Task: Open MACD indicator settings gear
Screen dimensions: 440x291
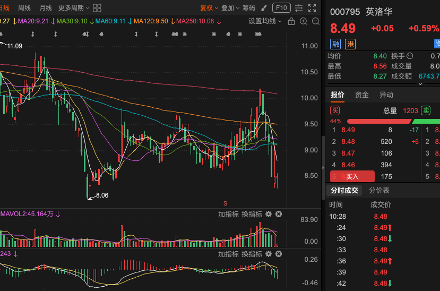Action: click(269, 254)
